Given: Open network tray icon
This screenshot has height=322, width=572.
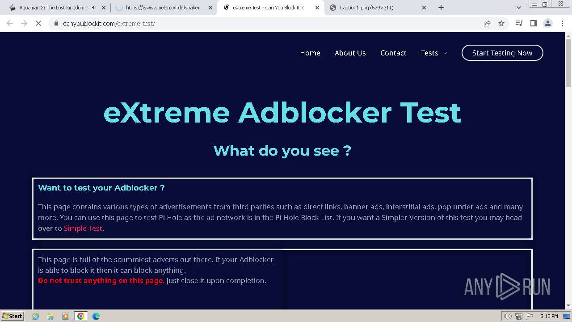Looking at the screenshot, I should [519, 316].
